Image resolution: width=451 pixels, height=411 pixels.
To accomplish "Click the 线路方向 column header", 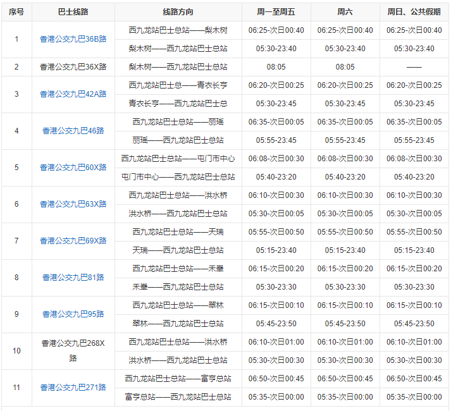I will [x=178, y=12].
